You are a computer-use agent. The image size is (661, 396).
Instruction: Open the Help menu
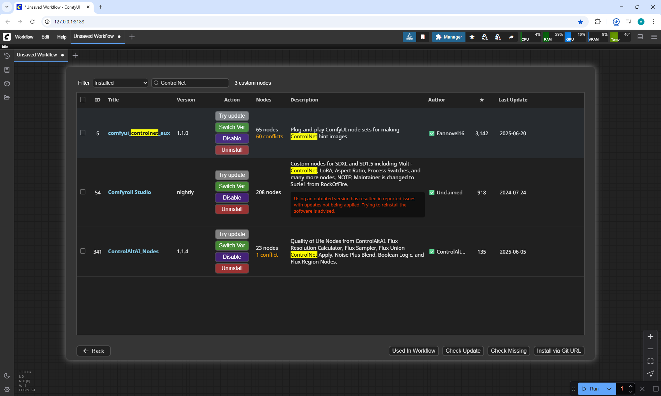62,37
